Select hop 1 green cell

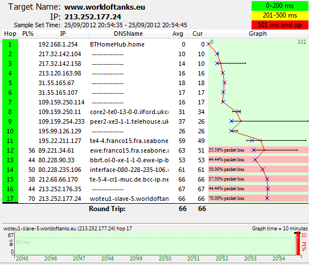[x=10, y=44]
